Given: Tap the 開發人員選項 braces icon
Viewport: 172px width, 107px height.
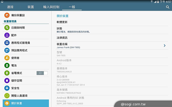Looking at the screenshot, I should click(7, 96).
